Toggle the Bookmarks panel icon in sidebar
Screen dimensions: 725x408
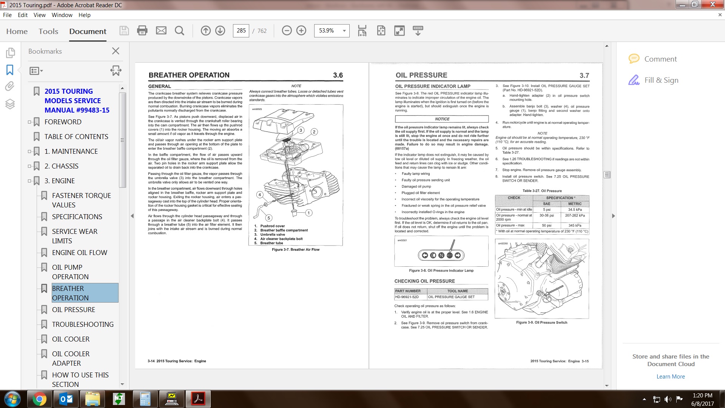point(10,70)
